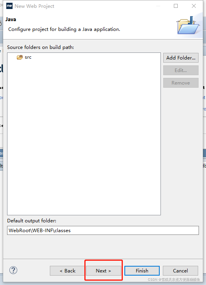The image size is (206, 285).
Task: Click the 'Source folders on build path:' label
Action: pos(40,47)
